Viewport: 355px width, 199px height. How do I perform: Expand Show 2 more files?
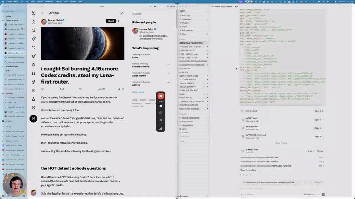point(249,170)
